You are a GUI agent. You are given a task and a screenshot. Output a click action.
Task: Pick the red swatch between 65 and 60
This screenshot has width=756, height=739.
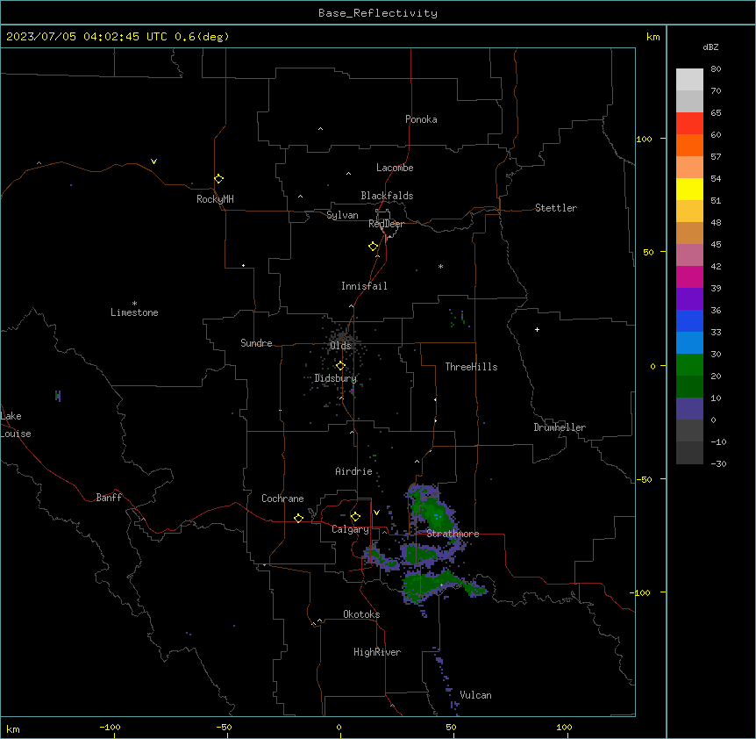click(x=689, y=123)
